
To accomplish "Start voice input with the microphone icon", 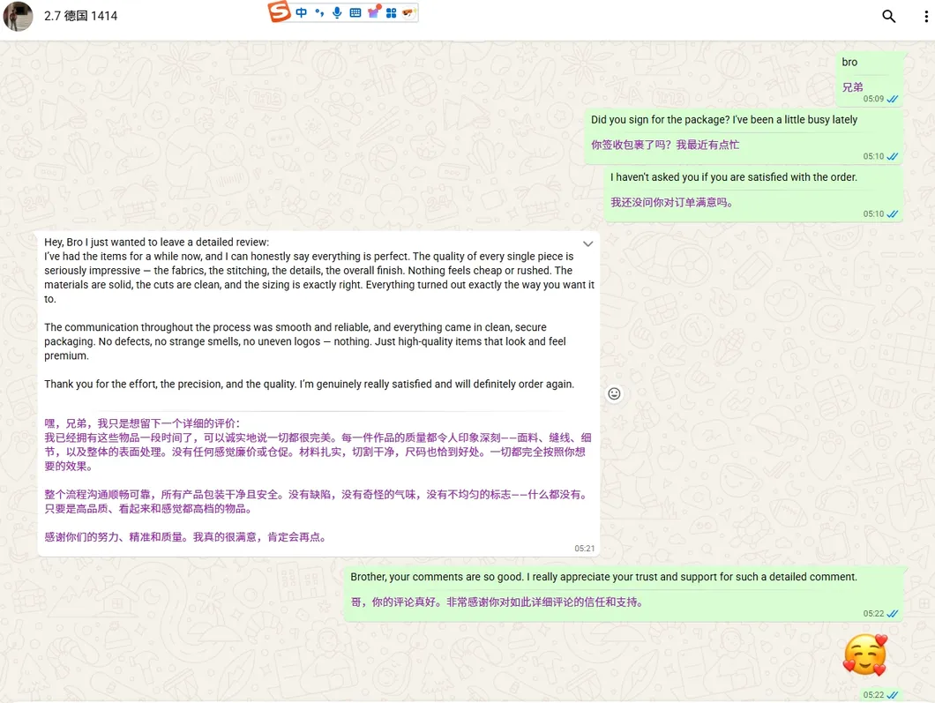I will [337, 12].
